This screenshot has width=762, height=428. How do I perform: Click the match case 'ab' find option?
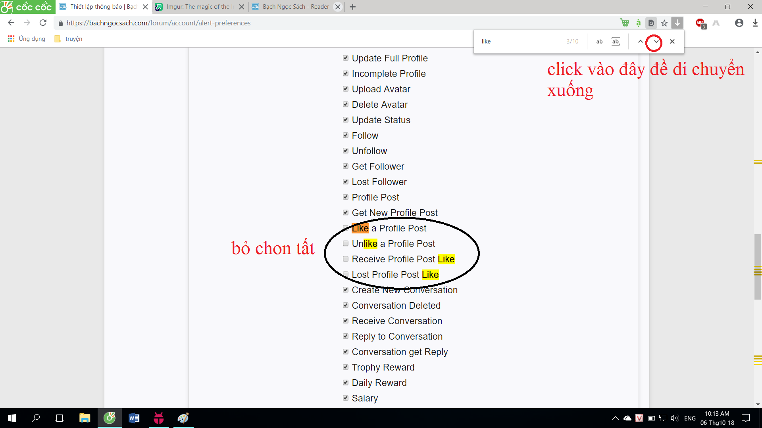pos(599,41)
